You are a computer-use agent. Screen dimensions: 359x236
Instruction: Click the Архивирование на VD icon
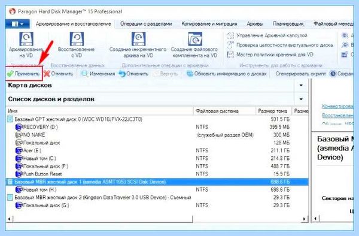pos(26,39)
